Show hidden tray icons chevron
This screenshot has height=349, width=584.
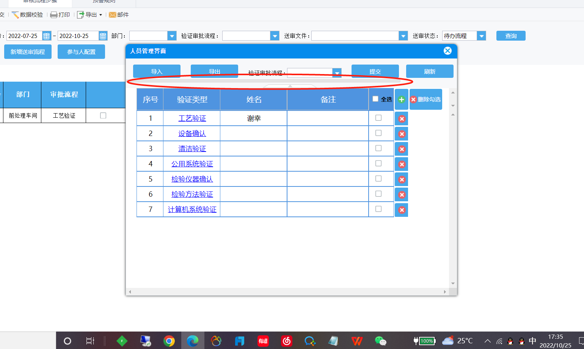pyautogui.click(x=488, y=341)
